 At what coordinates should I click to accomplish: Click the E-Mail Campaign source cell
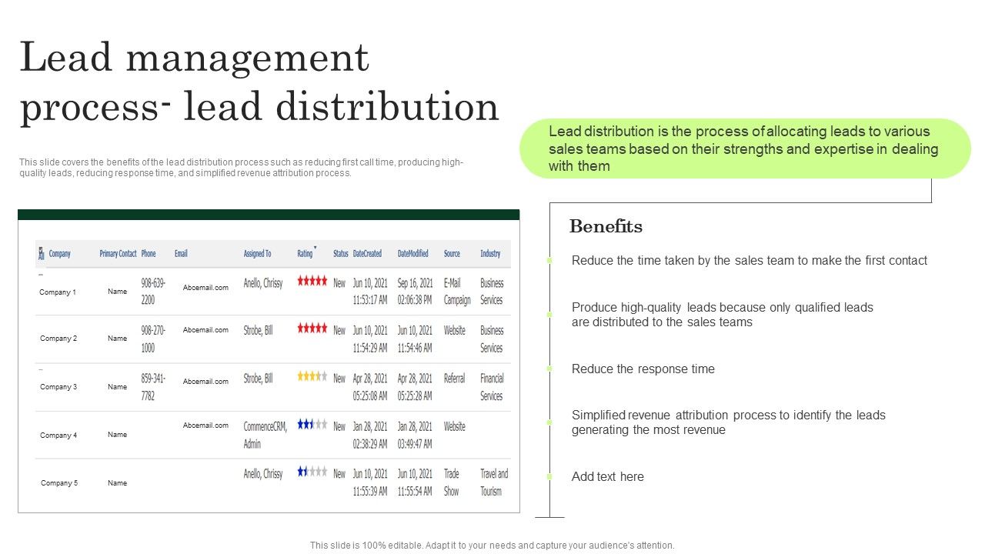(457, 292)
